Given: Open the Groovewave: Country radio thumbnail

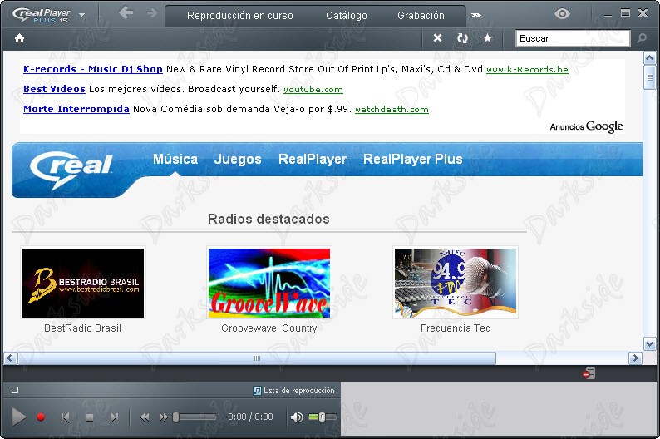Looking at the screenshot, I should coord(269,283).
